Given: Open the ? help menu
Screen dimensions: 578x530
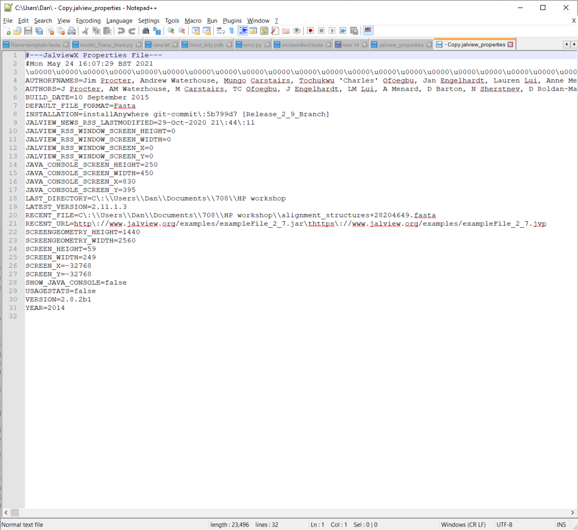Looking at the screenshot, I should (x=276, y=21).
